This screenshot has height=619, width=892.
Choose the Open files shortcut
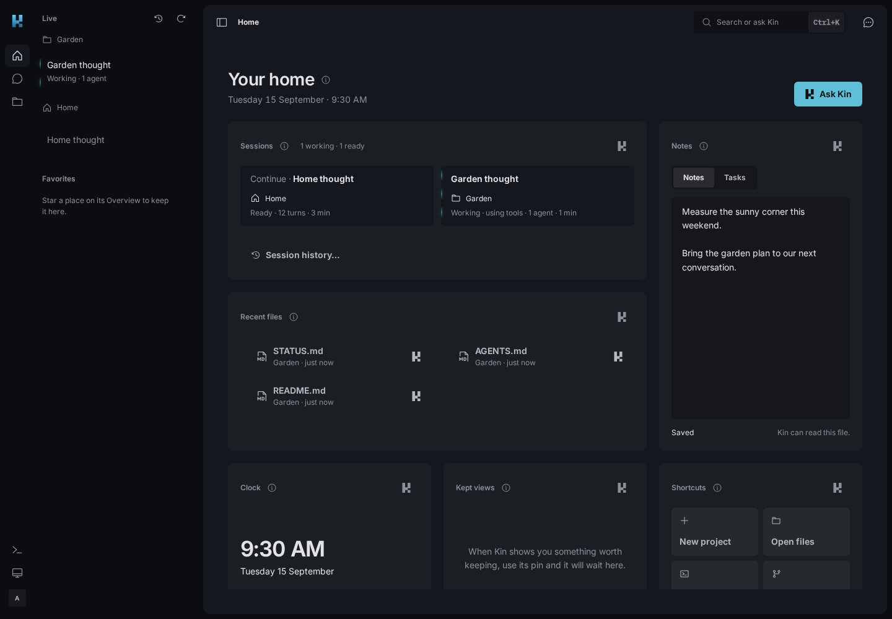coord(807,532)
